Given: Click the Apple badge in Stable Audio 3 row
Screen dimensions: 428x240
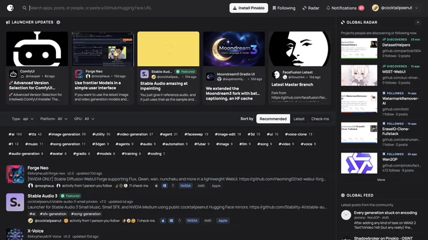Looking at the screenshot, I should pos(223,221).
